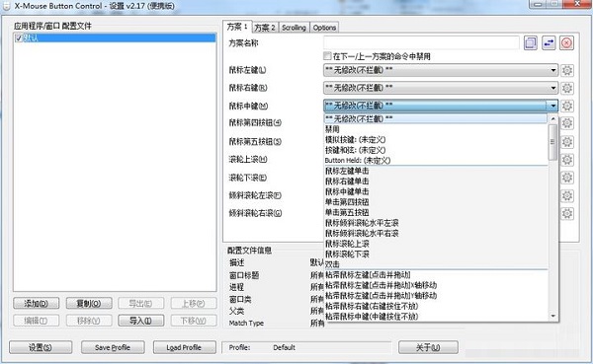This screenshot has height=364, width=593.
Task: Select ** 无修改(不拦截) ** in open list
Action: point(436,118)
